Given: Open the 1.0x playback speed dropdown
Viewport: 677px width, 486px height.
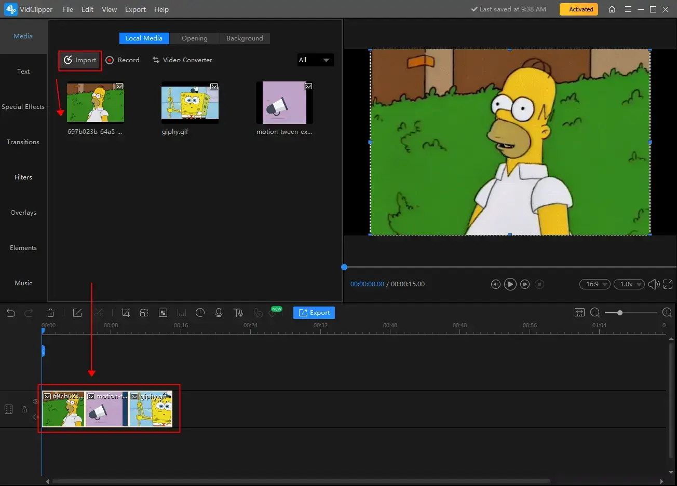Looking at the screenshot, I should (x=629, y=284).
